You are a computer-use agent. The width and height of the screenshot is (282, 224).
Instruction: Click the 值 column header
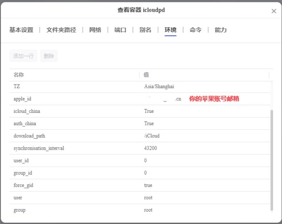tap(146, 75)
